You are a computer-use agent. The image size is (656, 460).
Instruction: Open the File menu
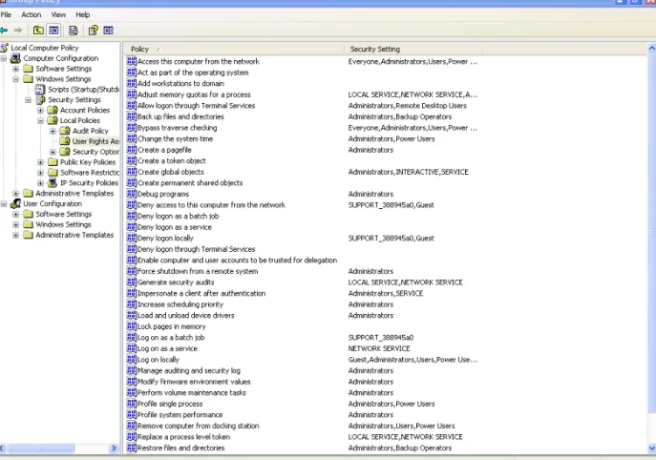(6, 14)
